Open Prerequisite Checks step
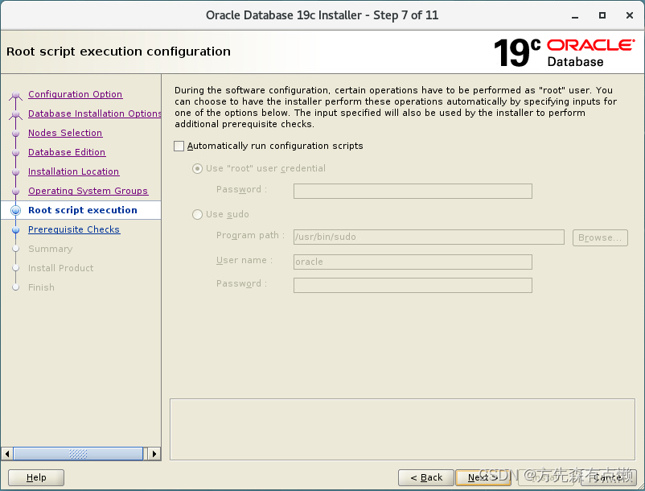The height and width of the screenshot is (491, 645). (x=74, y=229)
